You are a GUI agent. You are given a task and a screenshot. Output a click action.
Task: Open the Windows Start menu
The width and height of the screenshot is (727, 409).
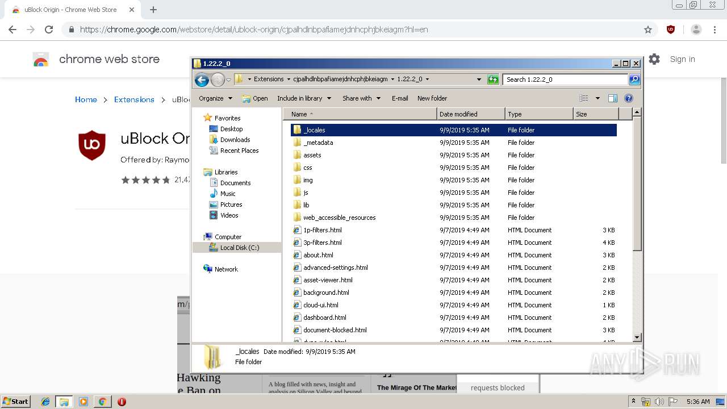click(15, 402)
